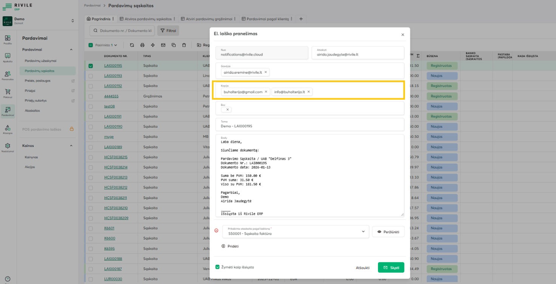Click Peržiūrėti to preview the attachment
This screenshot has height=284, width=556.
[388, 232]
